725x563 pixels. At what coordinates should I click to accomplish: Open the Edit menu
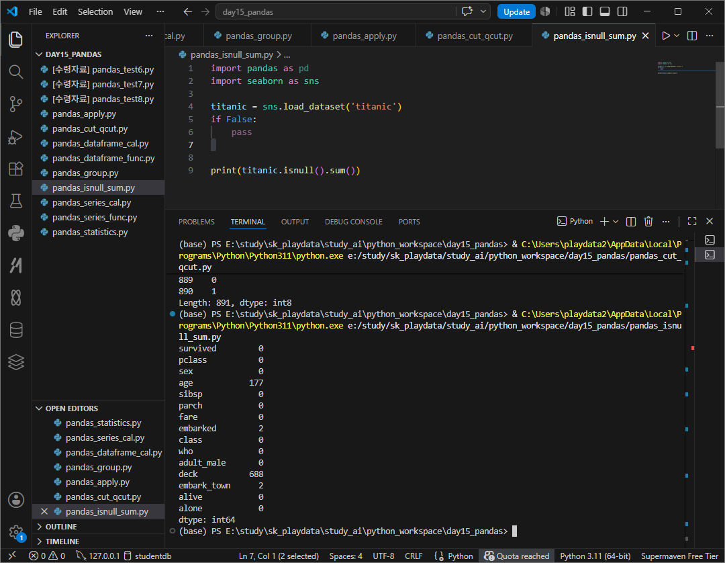[60, 11]
